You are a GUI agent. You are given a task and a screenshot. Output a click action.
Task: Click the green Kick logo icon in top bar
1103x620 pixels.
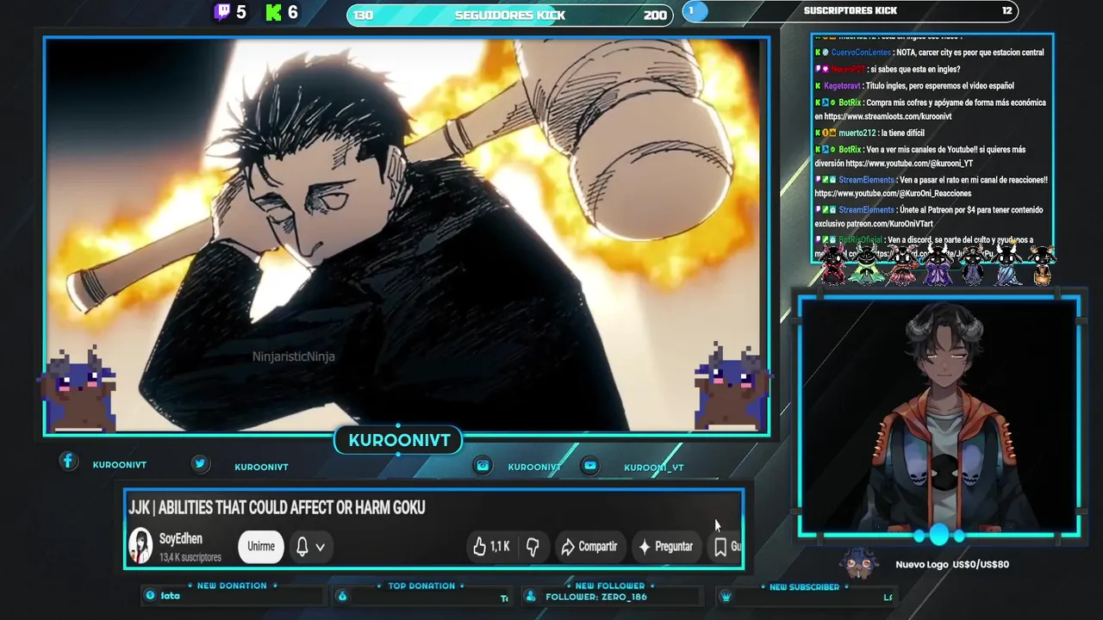coord(274,12)
